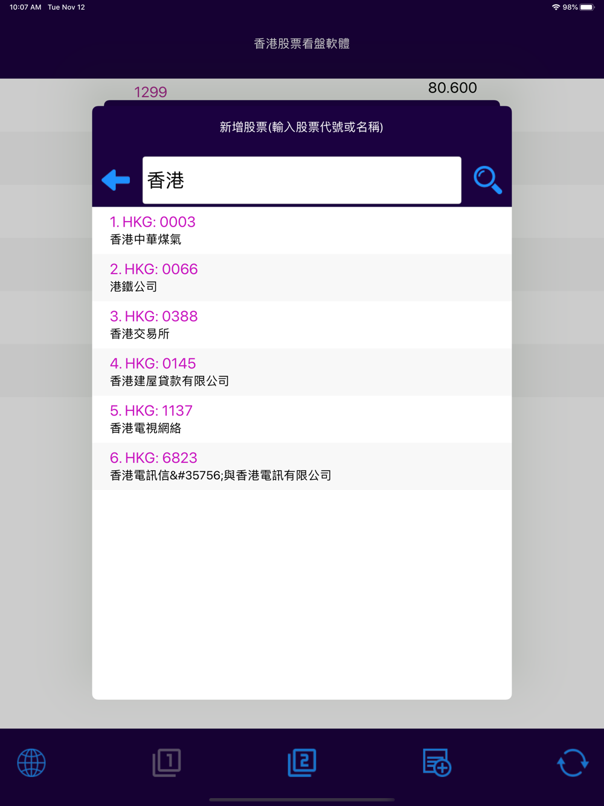Switch to watchlist page 1 icon

167,762
